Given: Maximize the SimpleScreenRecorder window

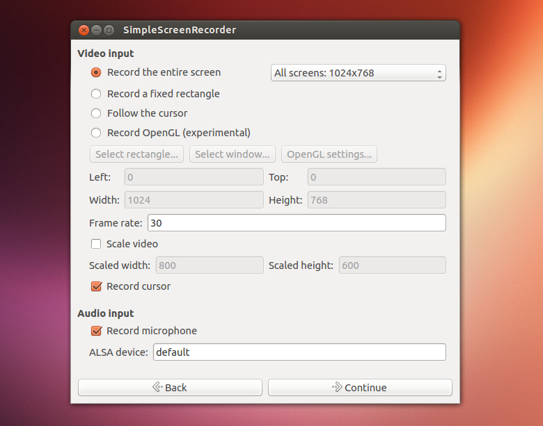Looking at the screenshot, I should [x=109, y=30].
